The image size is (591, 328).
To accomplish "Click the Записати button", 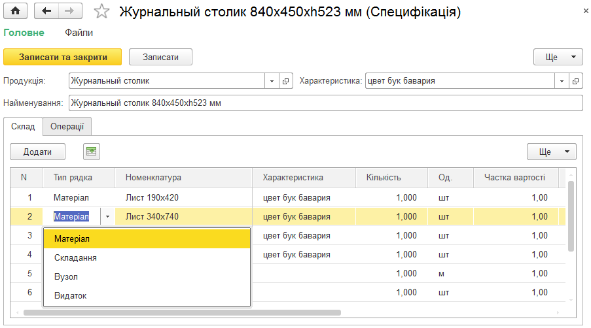I will [160, 57].
